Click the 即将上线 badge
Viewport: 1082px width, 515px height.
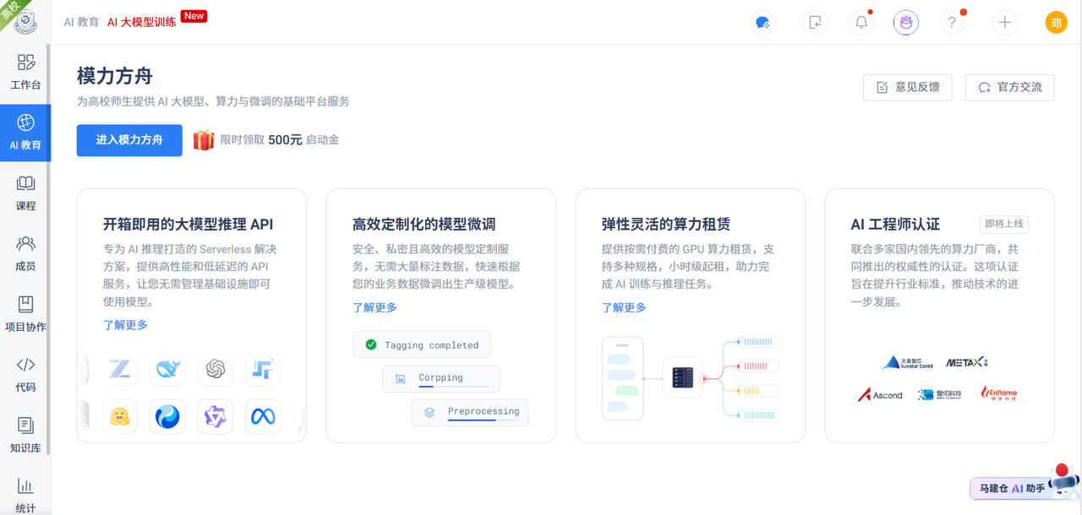pyautogui.click(x=1004, y=224)
